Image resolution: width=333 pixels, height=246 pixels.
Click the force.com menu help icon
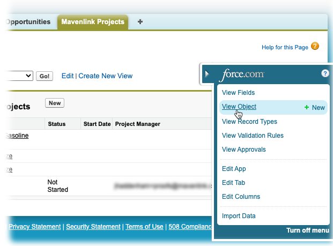pyautogui.click(x=325, y=73)
